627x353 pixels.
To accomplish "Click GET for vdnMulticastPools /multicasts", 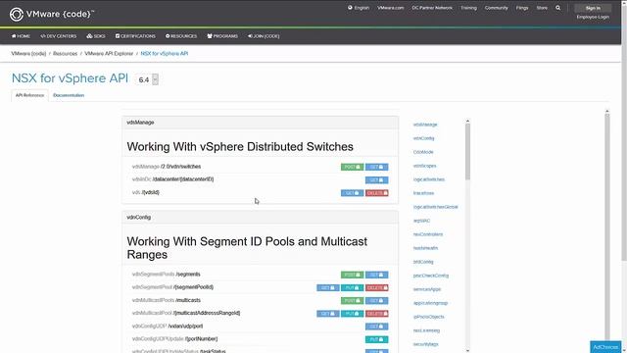I will click(376, 301).
